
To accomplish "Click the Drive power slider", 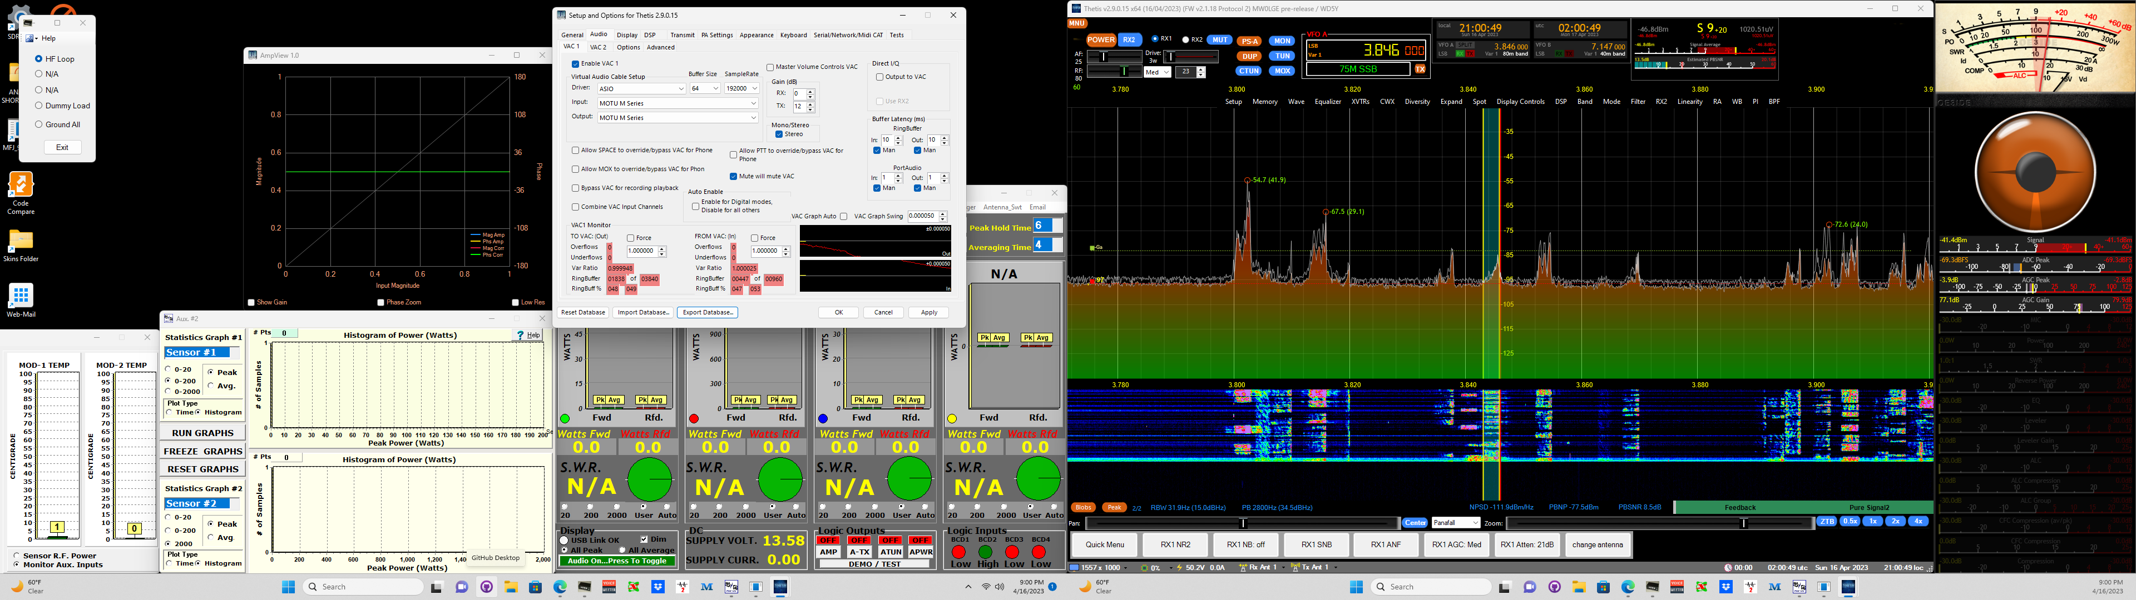I will (x=1191, y=56).
